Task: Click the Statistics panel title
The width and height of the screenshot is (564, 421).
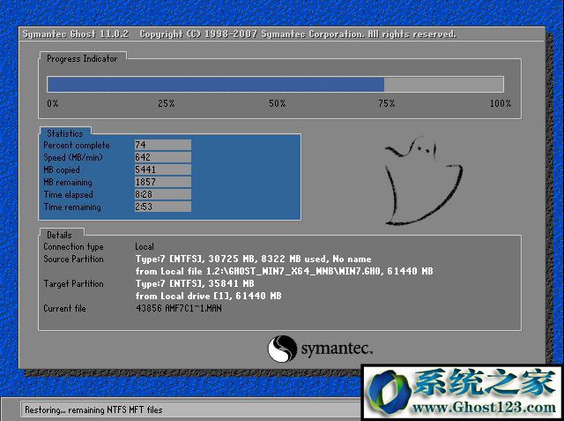Action: 65,133
